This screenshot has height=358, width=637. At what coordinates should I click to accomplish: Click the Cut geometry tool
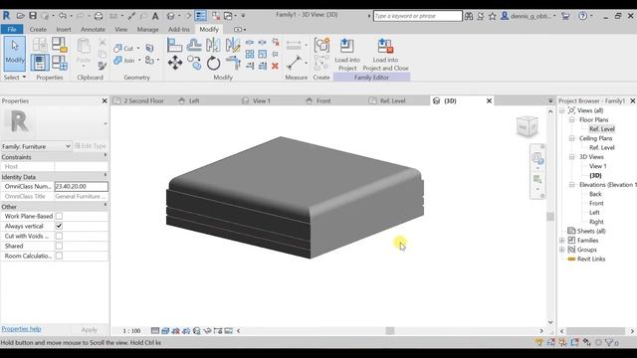pyautogui.click(x=123, y=49)
